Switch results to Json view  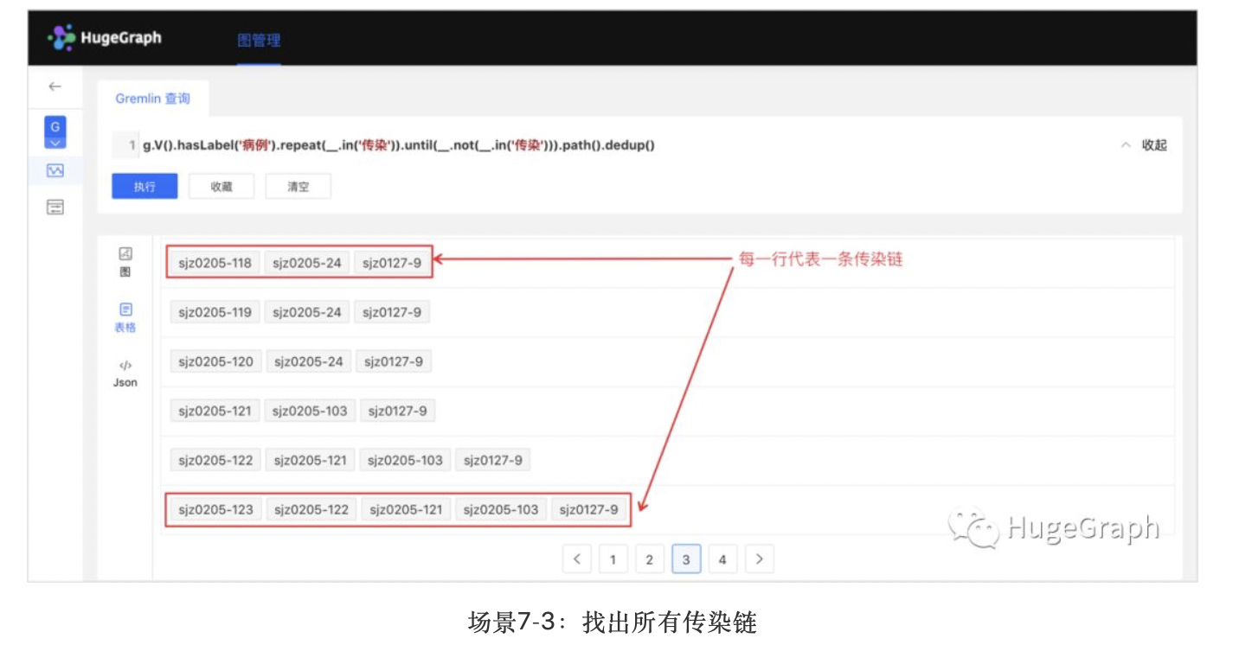pyautogui.click(x=125, y=373)
